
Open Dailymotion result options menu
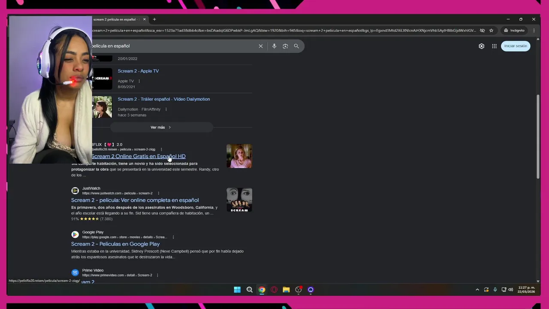(166, 109)
